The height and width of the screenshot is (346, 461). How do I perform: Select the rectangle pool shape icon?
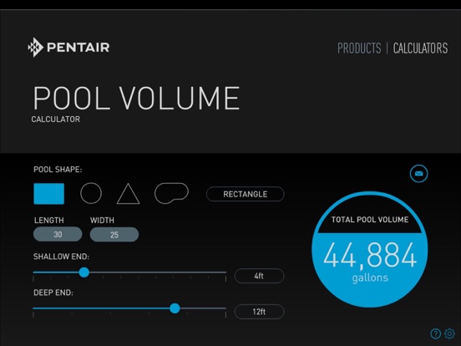pyautogui.click(x=48, y=194)
